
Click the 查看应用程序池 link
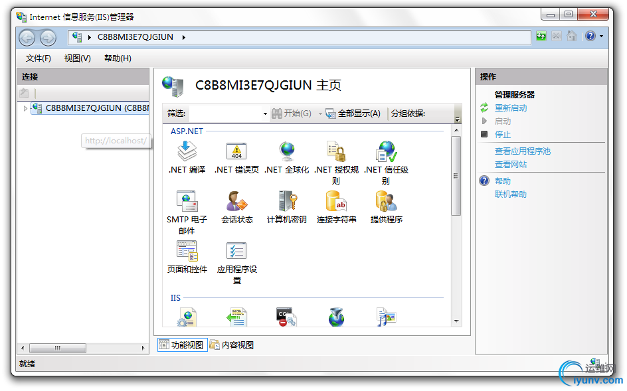point(523,151)
